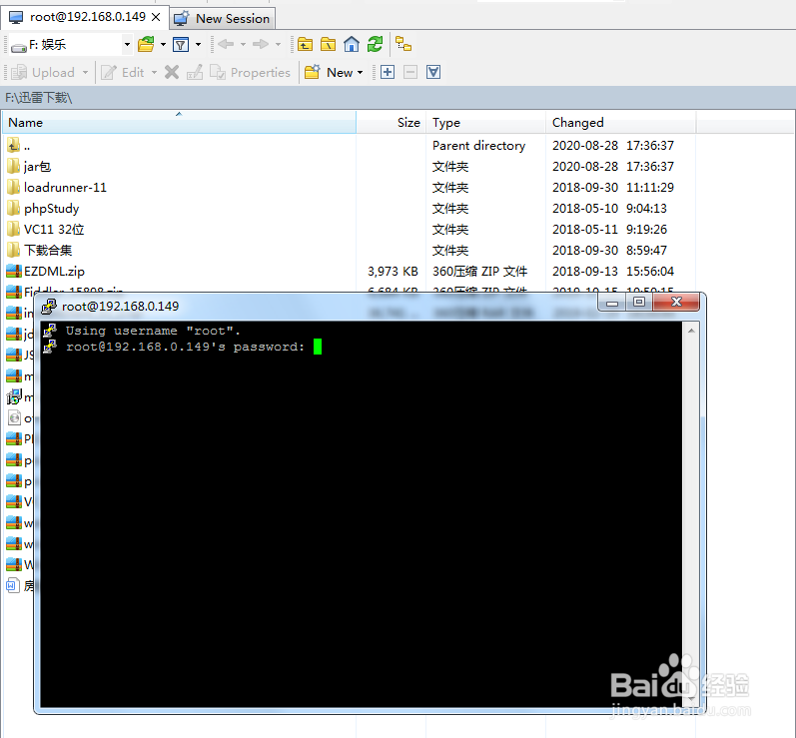Click the 3,973 KB size cell
Viewport: 796px width, 738px height.
[x=393, y=271]
